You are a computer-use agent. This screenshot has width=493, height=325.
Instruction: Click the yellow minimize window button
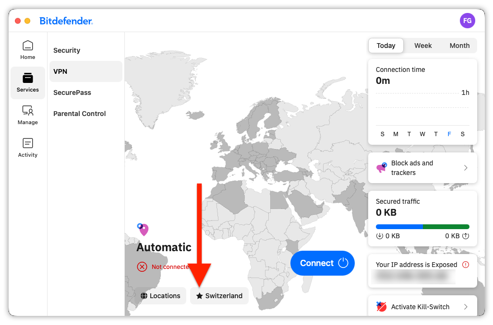[x=27, y=21]
